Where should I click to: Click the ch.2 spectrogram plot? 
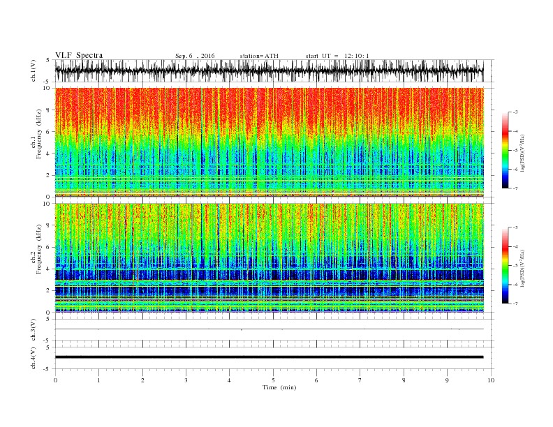point(269,258)
